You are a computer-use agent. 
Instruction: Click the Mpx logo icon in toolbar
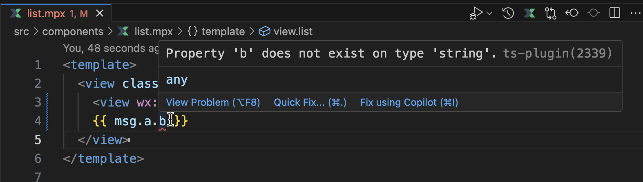pyautogui.click(x=529, y=13)
